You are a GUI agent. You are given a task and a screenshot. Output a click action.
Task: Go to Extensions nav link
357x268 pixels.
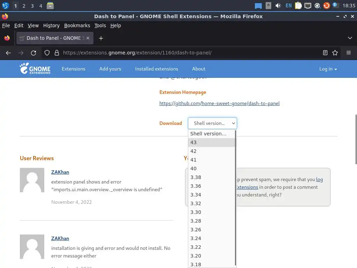73,69
